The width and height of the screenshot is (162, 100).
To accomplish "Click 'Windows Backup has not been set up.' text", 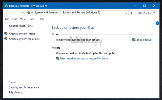I will point(78,40).
